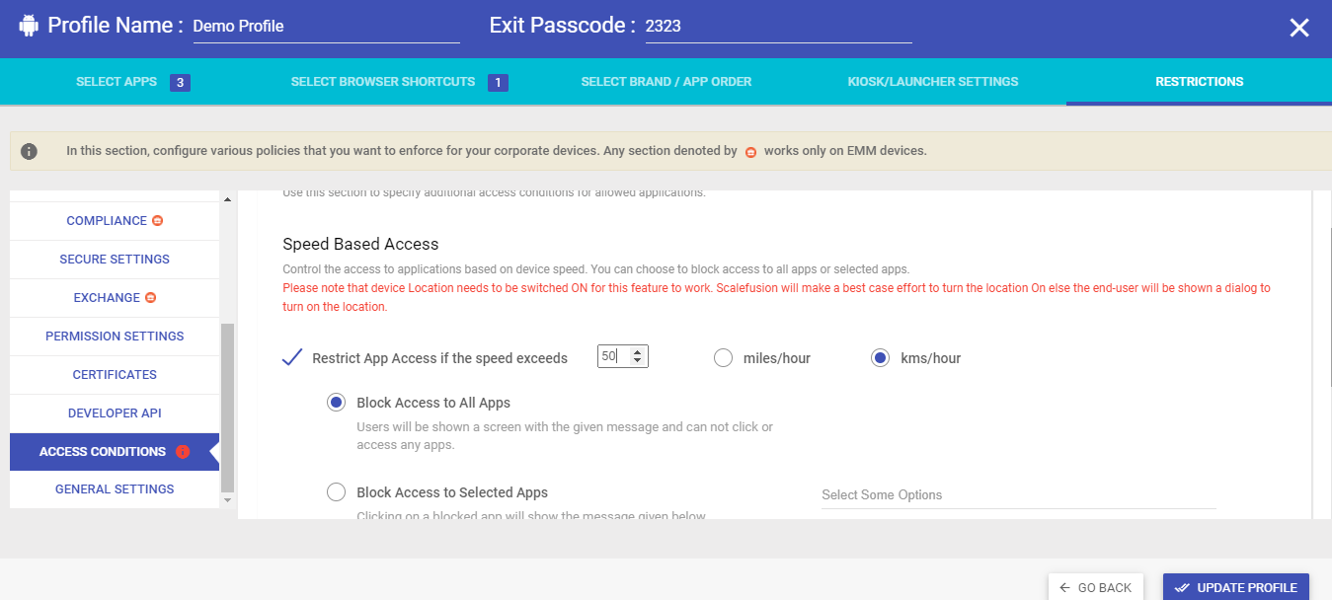Select the kms/hour radio option

tap(881, 358)
